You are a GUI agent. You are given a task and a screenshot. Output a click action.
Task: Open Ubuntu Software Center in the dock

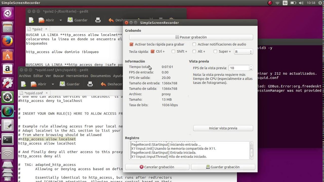[8, 55]
